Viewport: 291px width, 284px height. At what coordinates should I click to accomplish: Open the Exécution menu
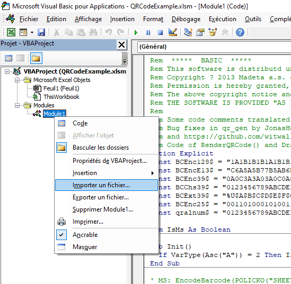223,19
